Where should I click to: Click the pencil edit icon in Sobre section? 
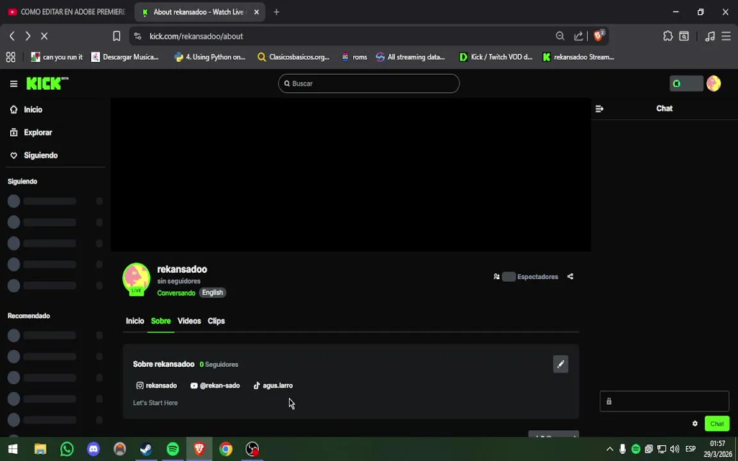[x=561, y=364]
